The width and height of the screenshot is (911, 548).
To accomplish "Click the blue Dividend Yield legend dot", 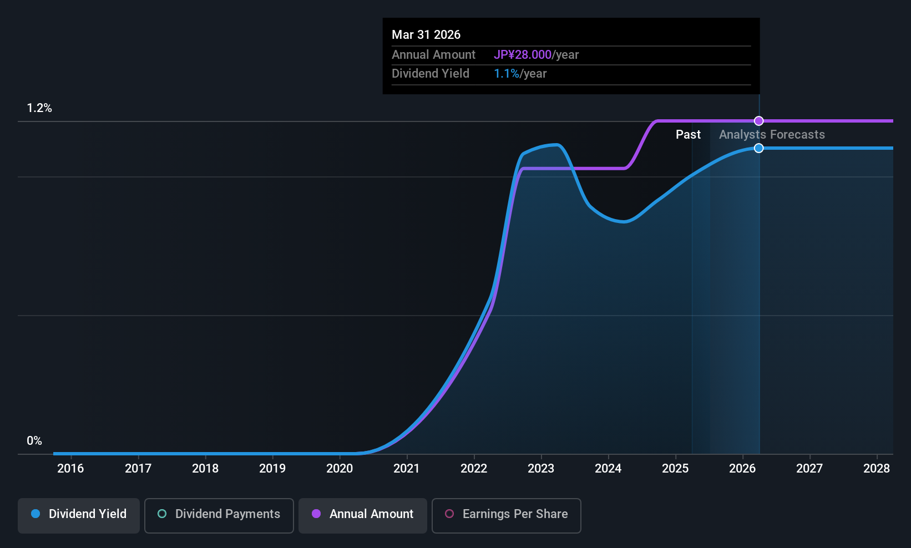I will click(36, 514).
